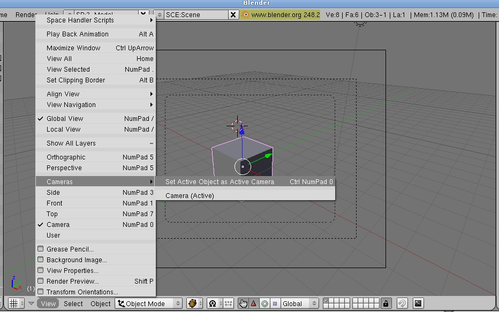The height and width of the screenshot is (312, 499).
Task: Open the Global orientation dropdown
Action: coord(299,303)
